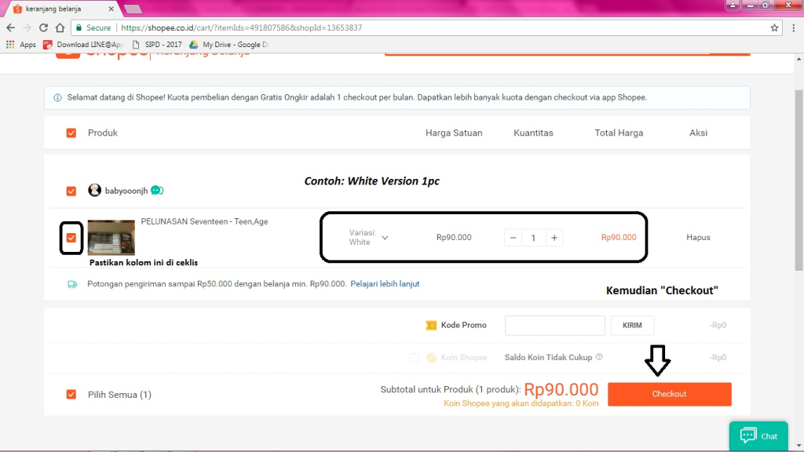This screenshot has width=804, height=452.
Task: Uncheck the PELUNASAN Seventeen item checkbox
Action: (x=71, y=238)
